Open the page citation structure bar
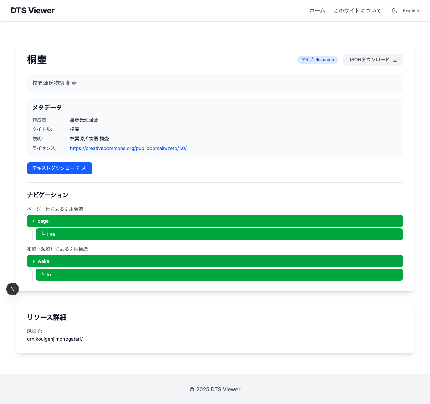This screenshot has height=404, width=430. click(x=215, y=221)
